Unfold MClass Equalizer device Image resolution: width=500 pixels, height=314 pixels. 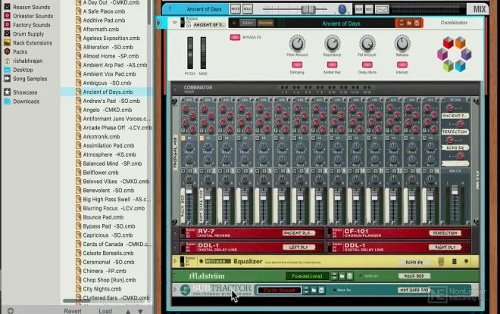[x=175, y=261]
